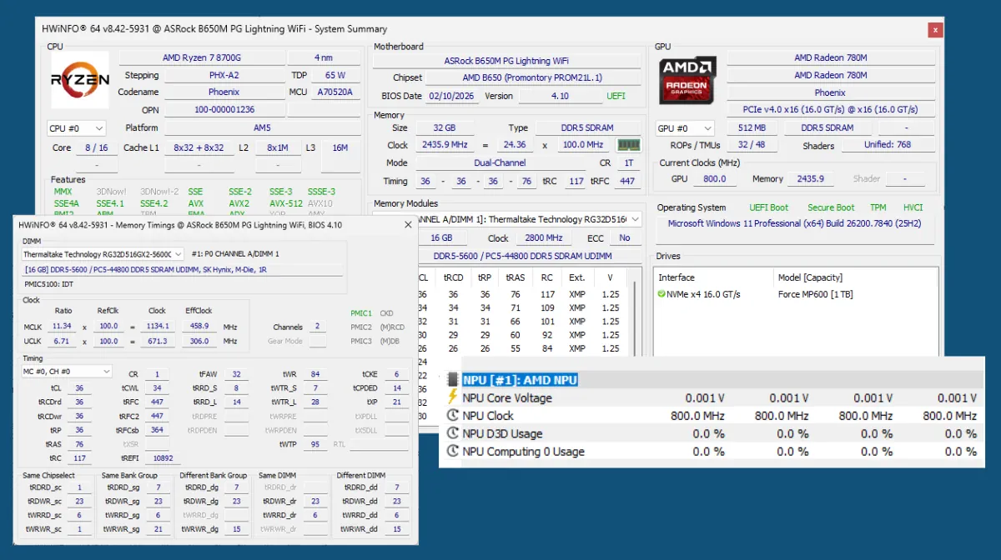Click the clock icon beside NPU Clock
1001x560 pixels.
(453, 416)
